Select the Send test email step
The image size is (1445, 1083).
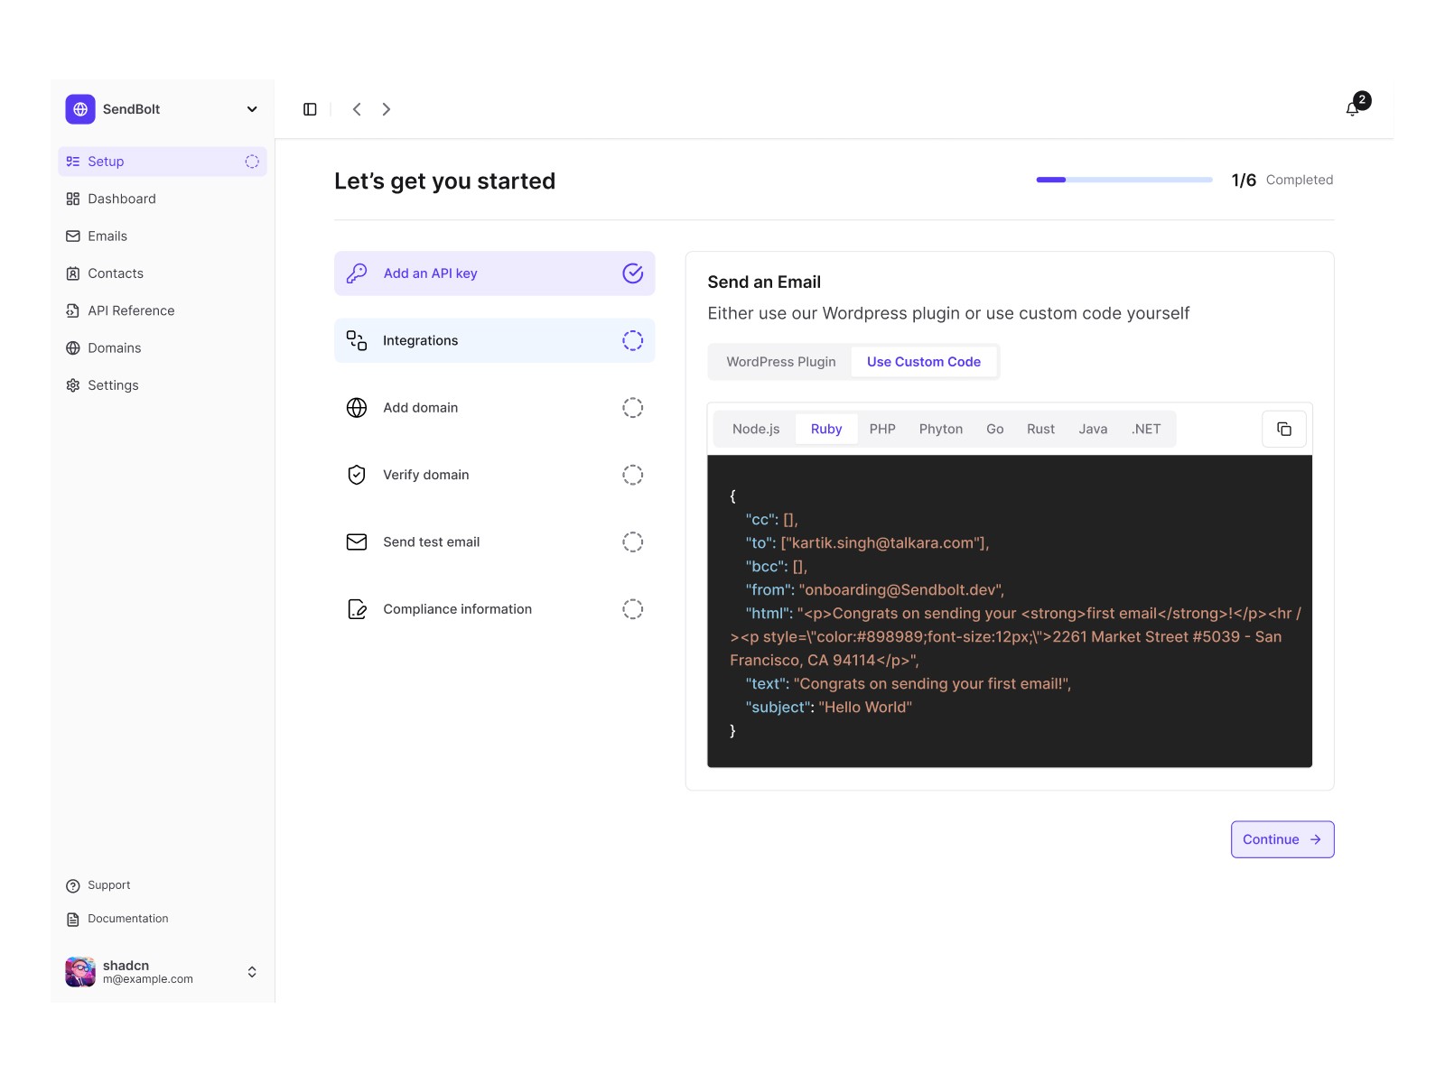point(431,541)
